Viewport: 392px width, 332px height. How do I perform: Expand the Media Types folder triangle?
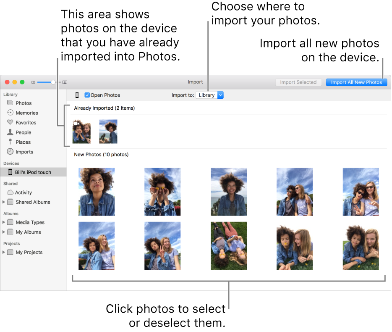[4, 222]
